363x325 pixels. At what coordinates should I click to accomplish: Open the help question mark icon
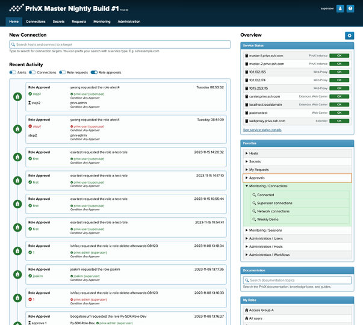[x=350, y=8]
